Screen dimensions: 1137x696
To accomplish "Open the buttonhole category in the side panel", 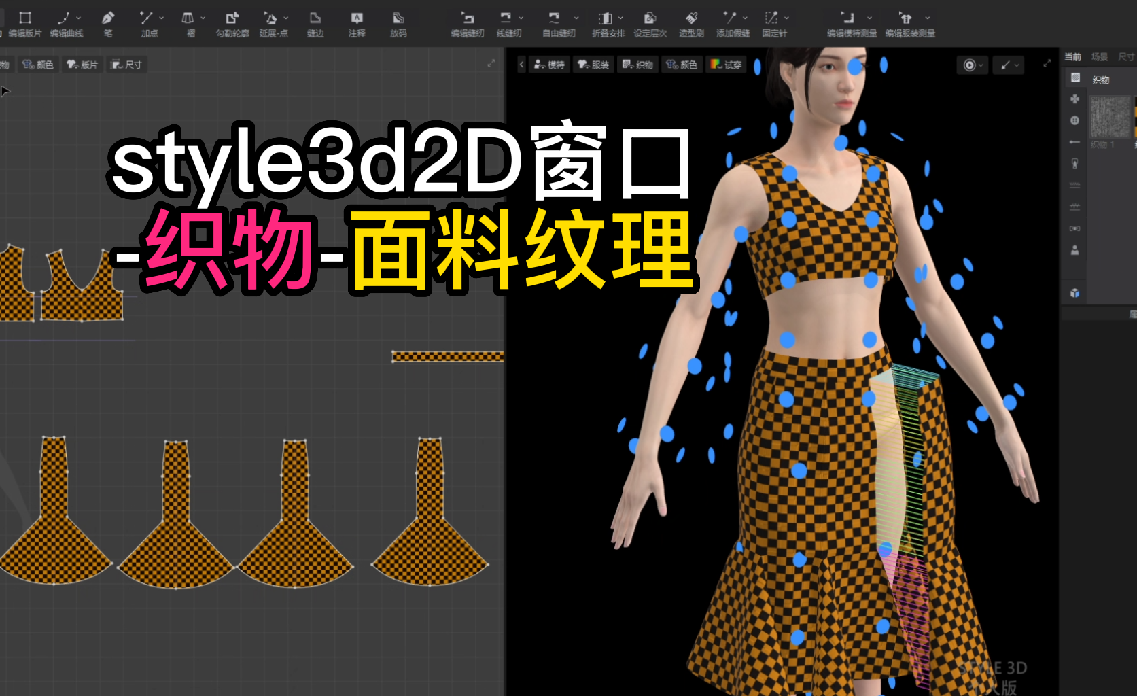I will 1074,142.
